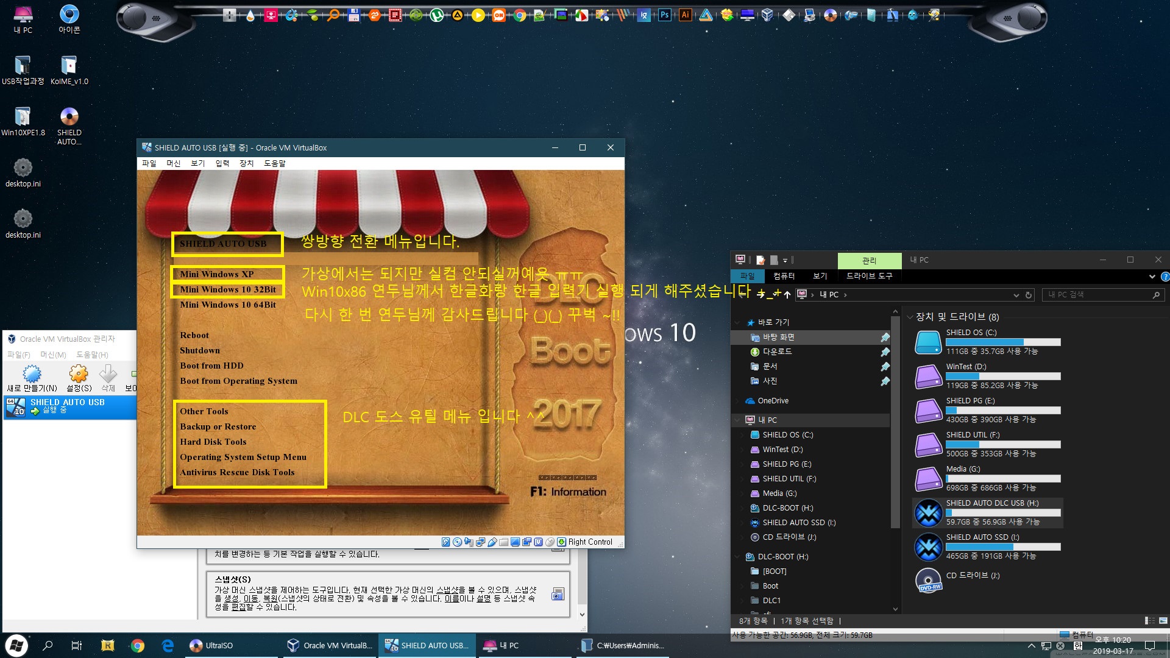Click the mouse integration icon in the VM status bar
The width and height of the screenshot is (1170, 658).
[x=550, y=542]
